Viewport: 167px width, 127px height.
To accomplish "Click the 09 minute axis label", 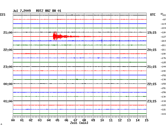I will pyautogui.click(x=93, y=120).
